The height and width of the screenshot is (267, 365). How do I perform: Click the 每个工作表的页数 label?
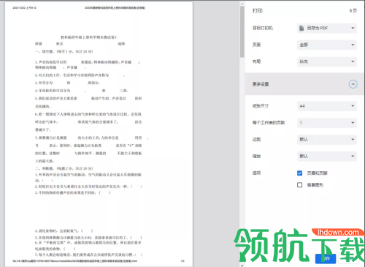pos(269,123)
